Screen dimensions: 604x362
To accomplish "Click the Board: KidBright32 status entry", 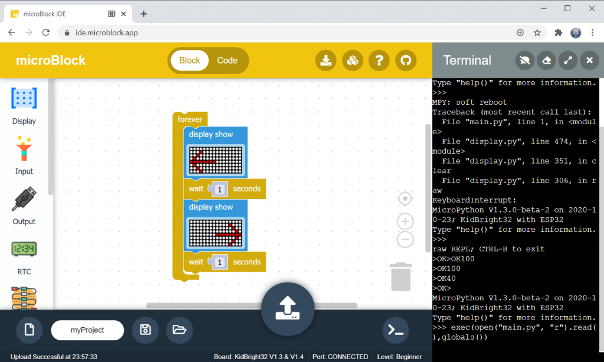I will [259, 357].
